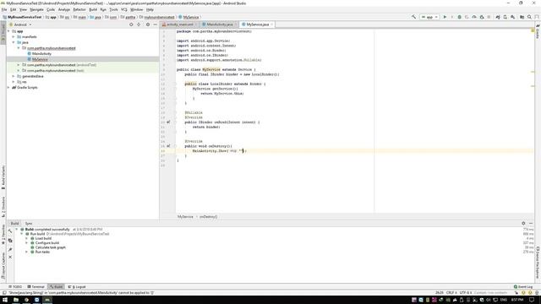Click the hammer icon in Build panel sidebar
The image size is (541, 304).
click(x=10, y=231)
